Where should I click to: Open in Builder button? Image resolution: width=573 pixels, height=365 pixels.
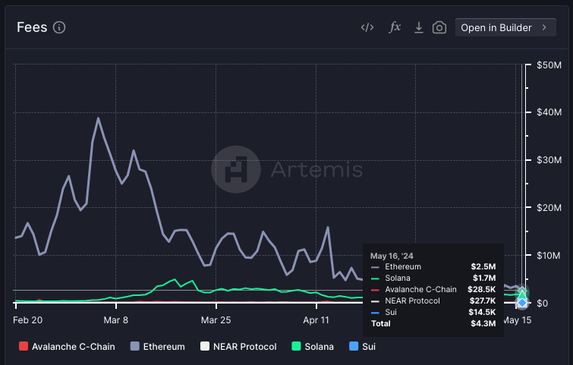pyautogui.click(x=505, y=27)
